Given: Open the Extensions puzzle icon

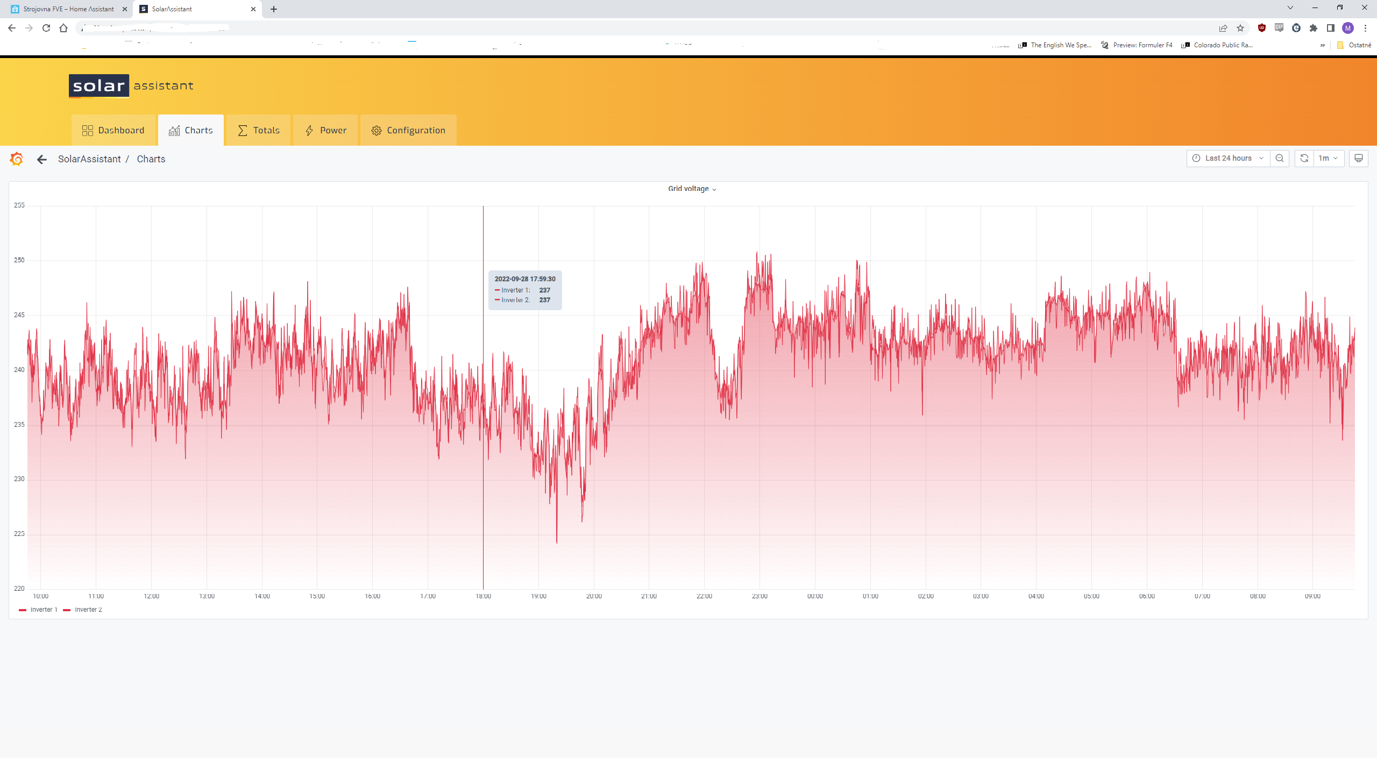Looking at the screenshot, I should click(1314, 28).
